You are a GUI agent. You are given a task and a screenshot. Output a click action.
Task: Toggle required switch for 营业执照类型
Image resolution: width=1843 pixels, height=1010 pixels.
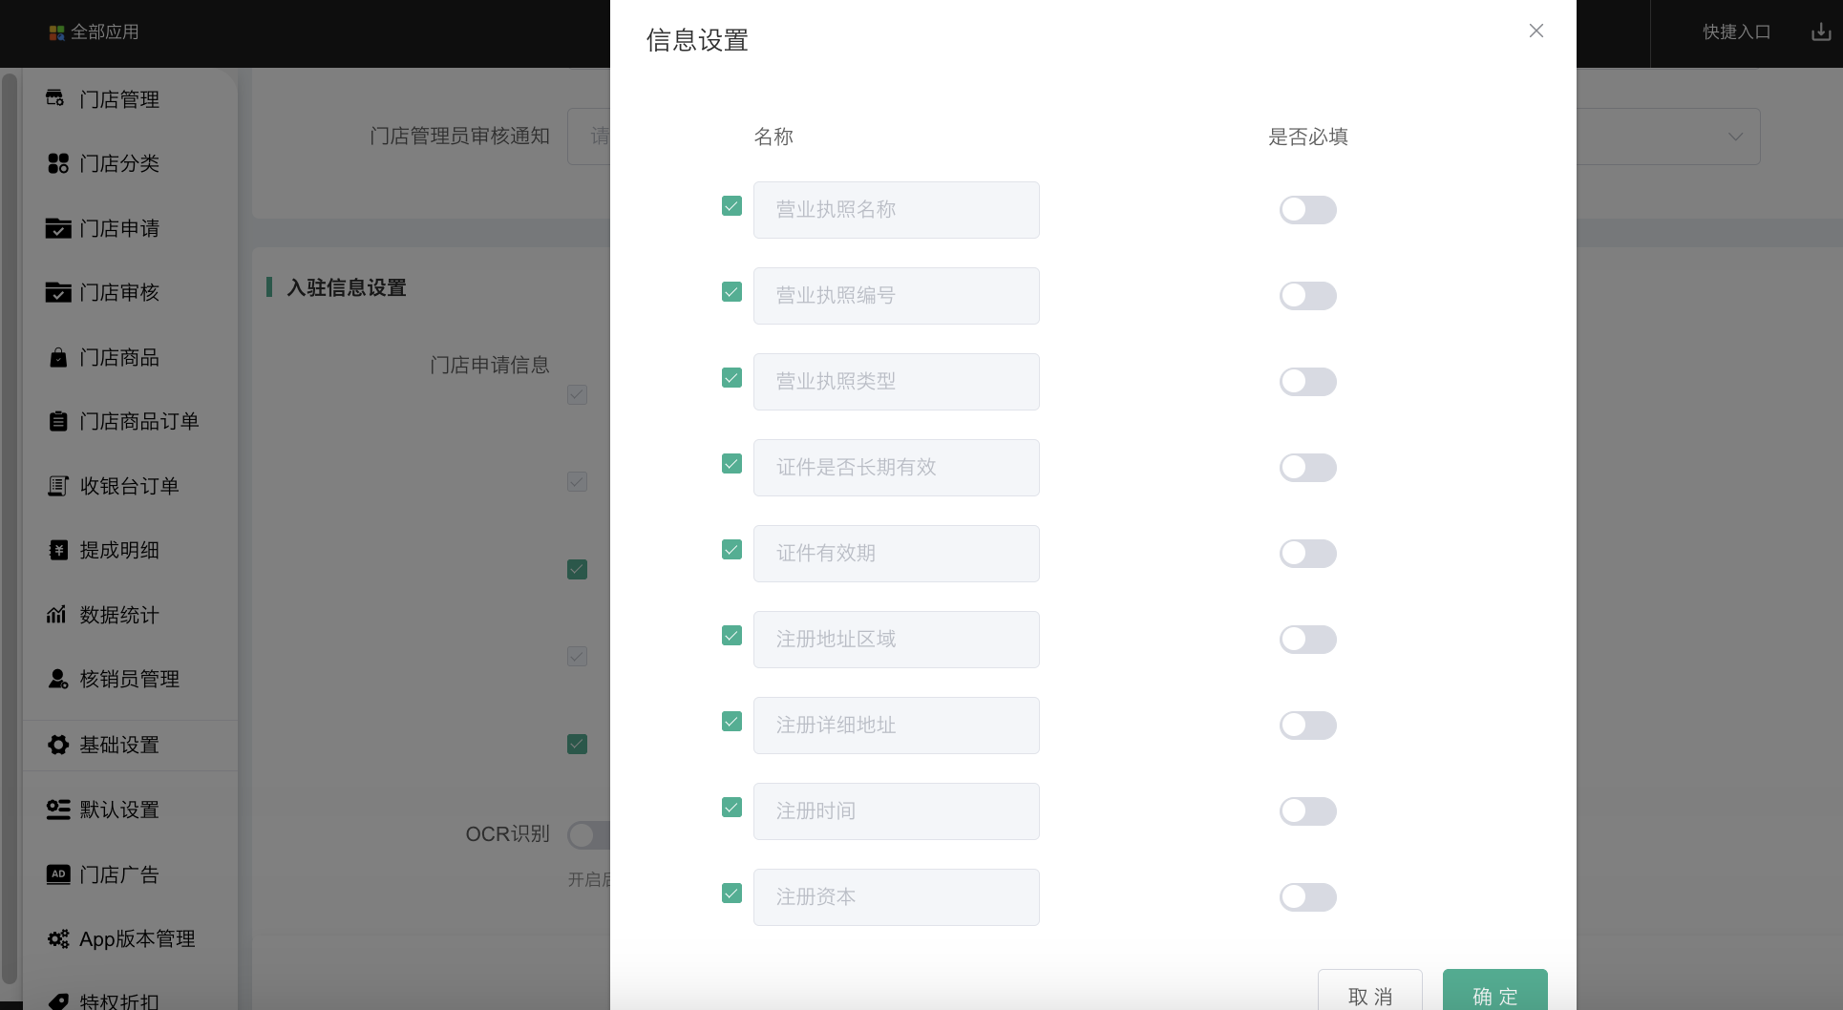click(x=1307, y=382)
